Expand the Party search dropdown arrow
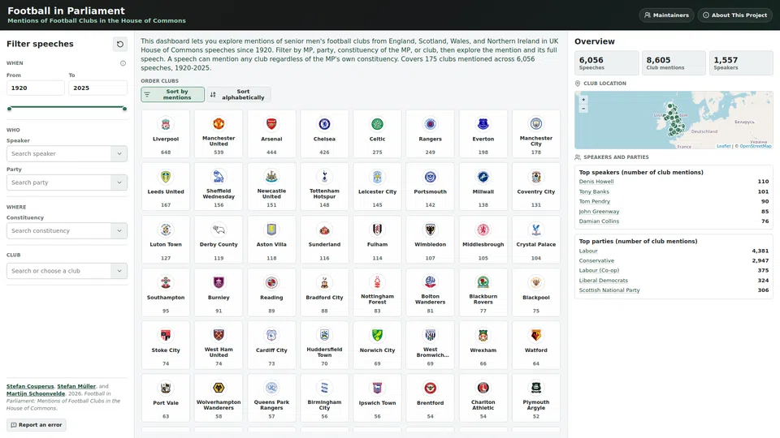This screenshot has width=780, height=438. [119, 182]
